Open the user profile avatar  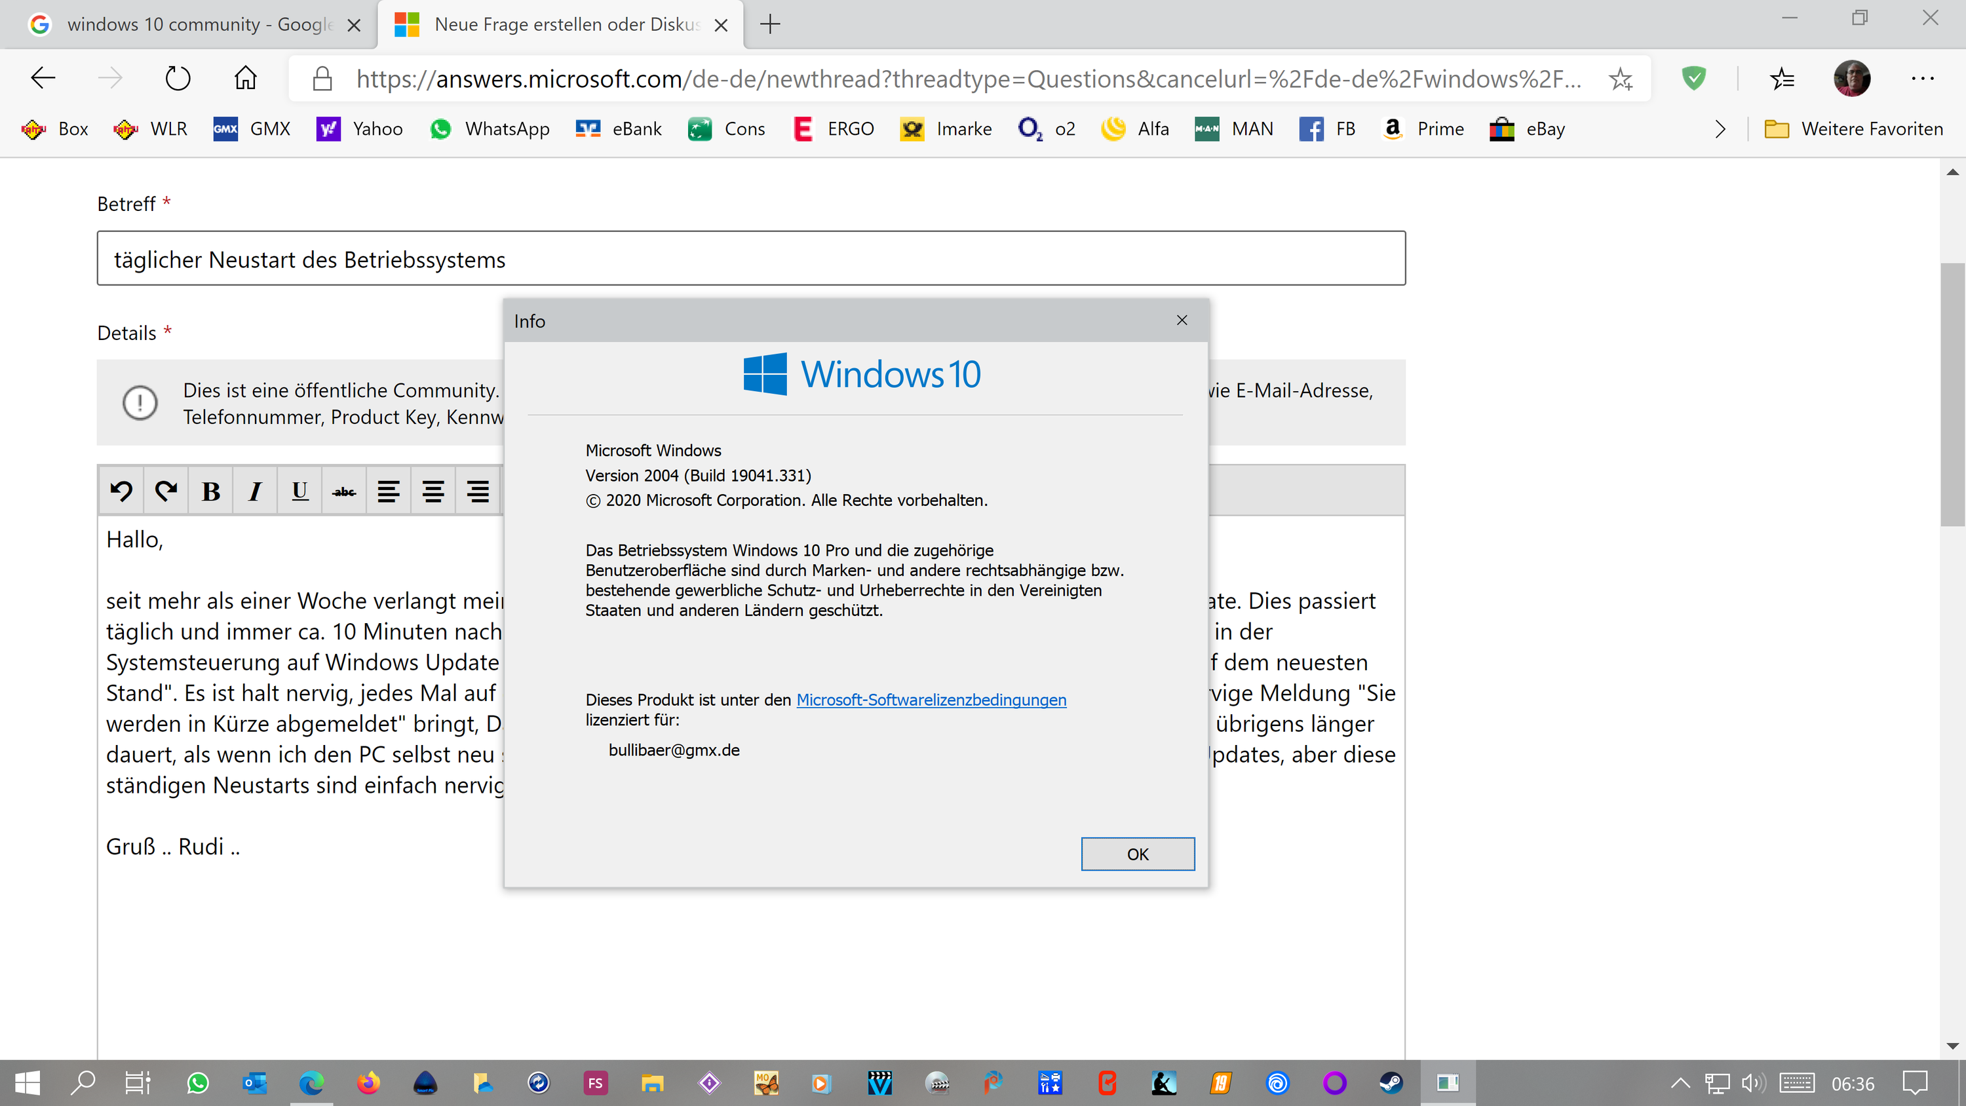tap(1851, 78)
